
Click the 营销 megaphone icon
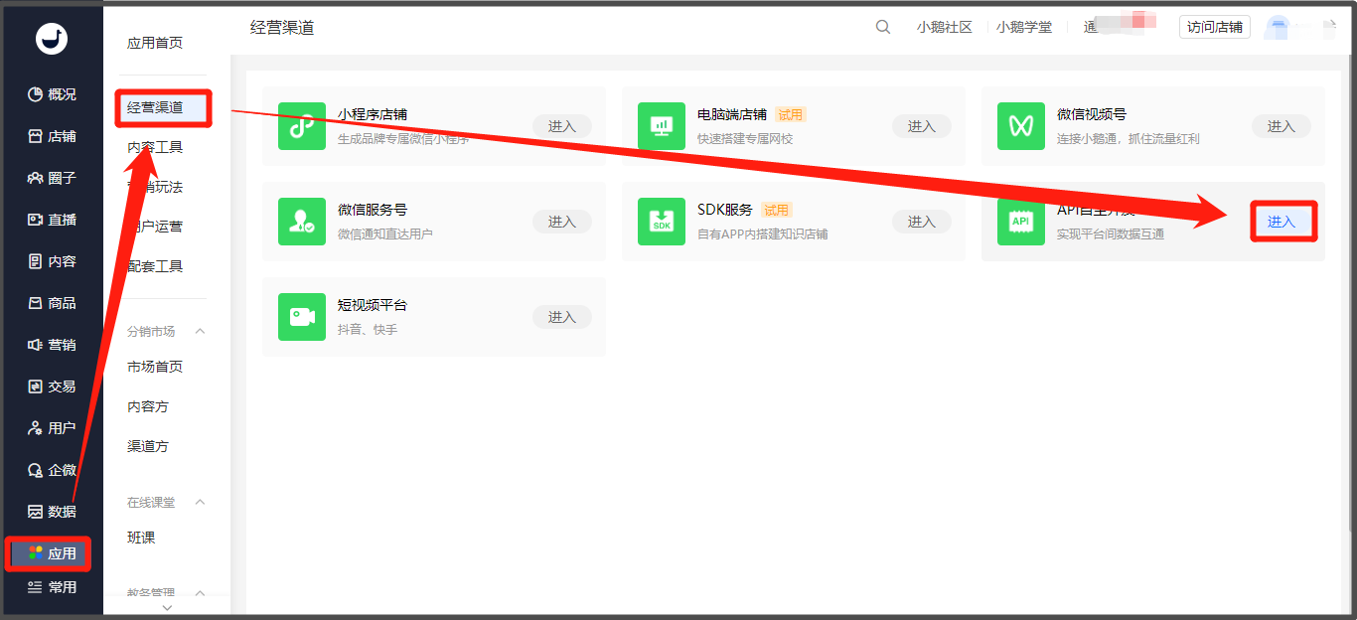pyautogui.click(x=35, y=345)
